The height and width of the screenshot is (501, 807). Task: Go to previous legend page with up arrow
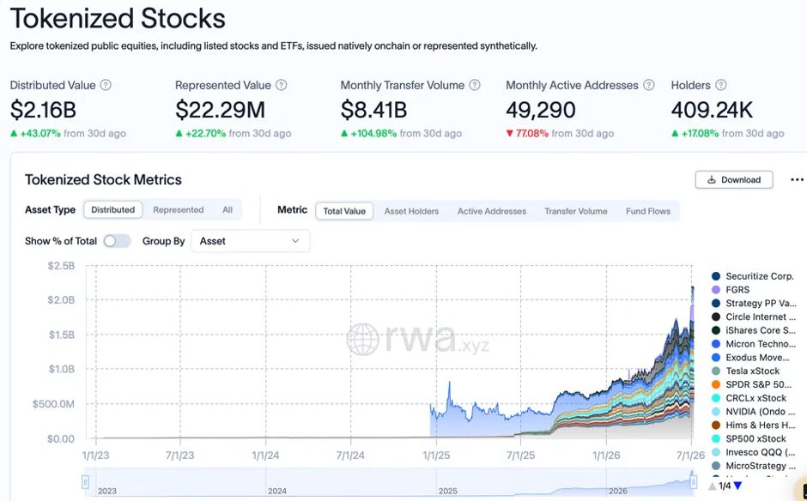coord(713,486)
